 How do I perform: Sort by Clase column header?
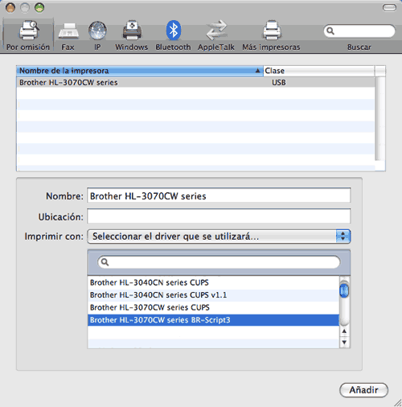[319, 71]
